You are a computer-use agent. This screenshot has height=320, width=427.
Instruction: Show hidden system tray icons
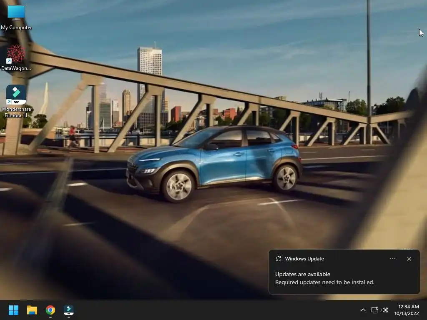coord(363,310)
